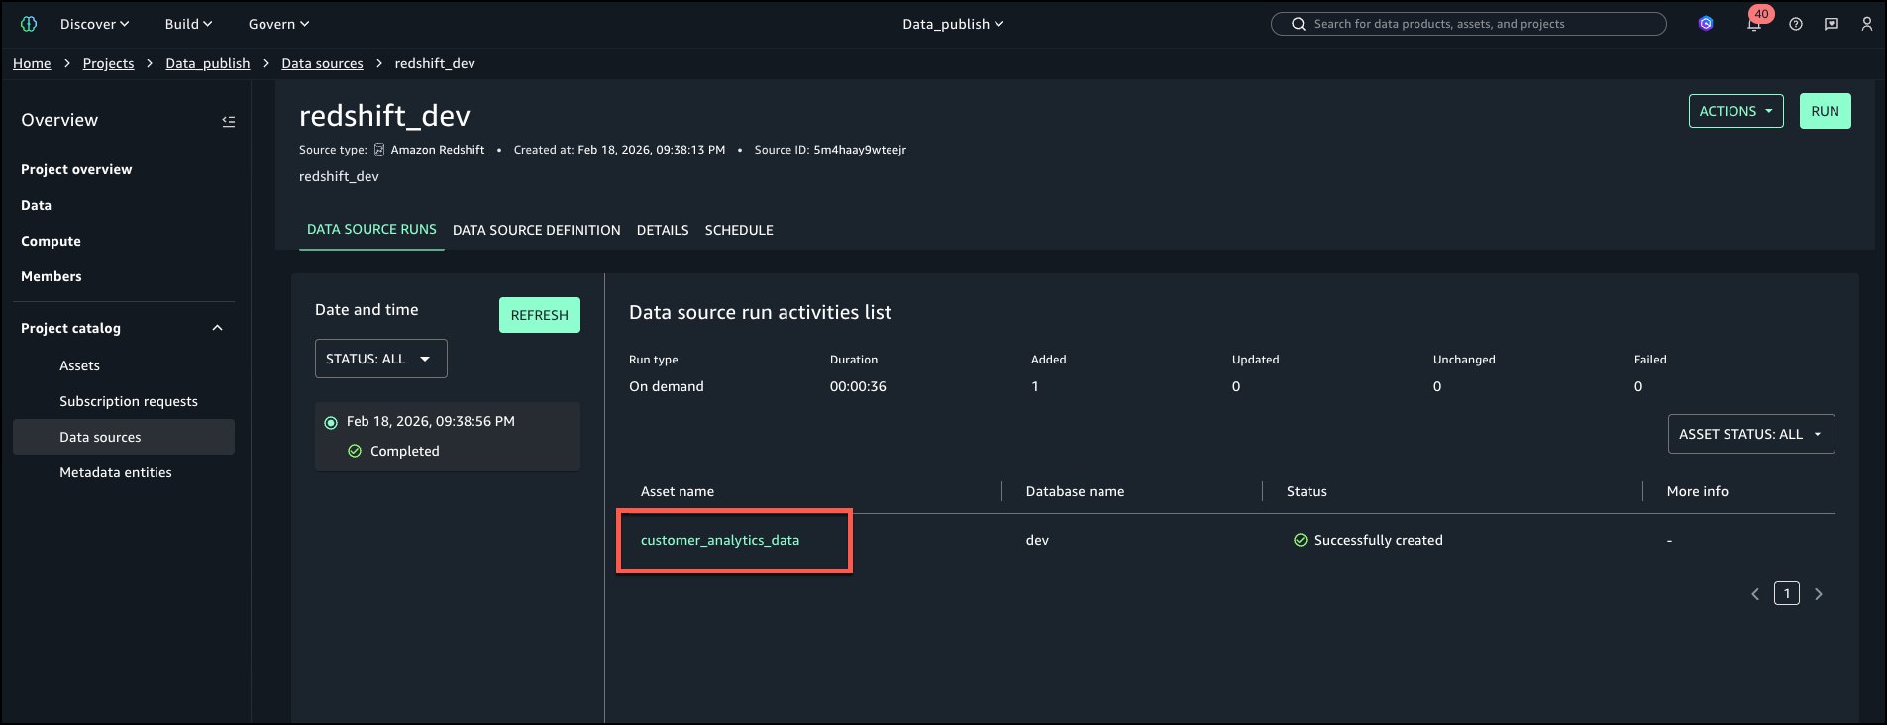Open the Schedule tab
This screenshot has height=725, width=1887.
point(738,230)
